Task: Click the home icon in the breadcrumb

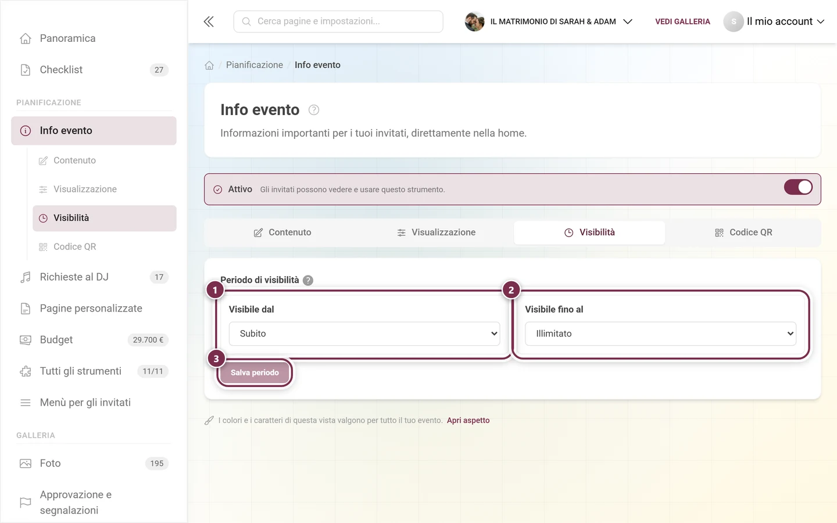Action: click(209, 65)
